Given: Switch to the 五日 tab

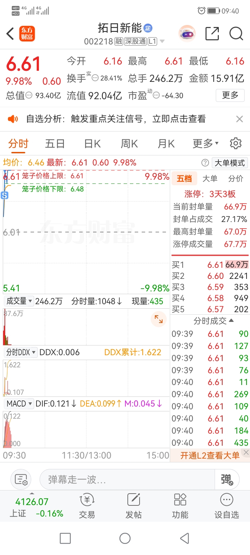Looking at the screenshot, I should click(x=55, y=143).
